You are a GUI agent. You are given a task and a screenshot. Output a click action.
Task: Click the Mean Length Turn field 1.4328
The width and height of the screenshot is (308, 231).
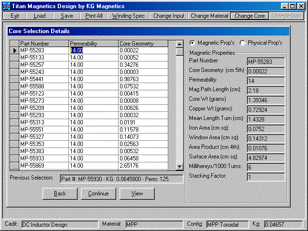point(266,120)
